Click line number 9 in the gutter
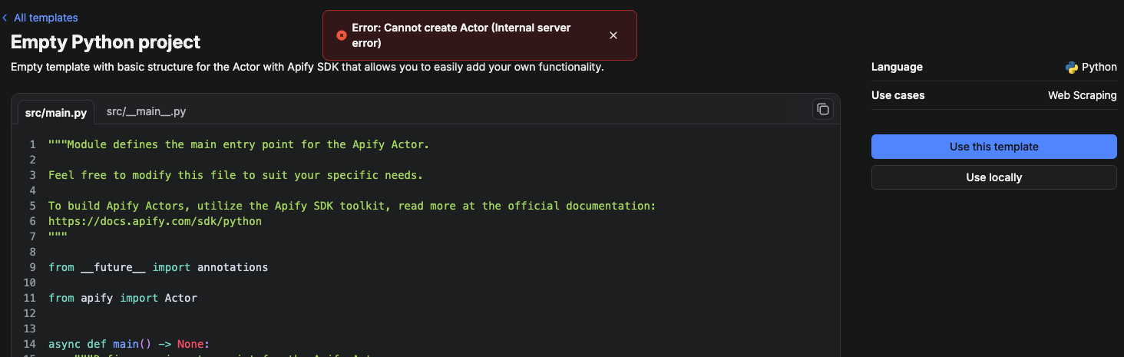 (x=32, y=267)
